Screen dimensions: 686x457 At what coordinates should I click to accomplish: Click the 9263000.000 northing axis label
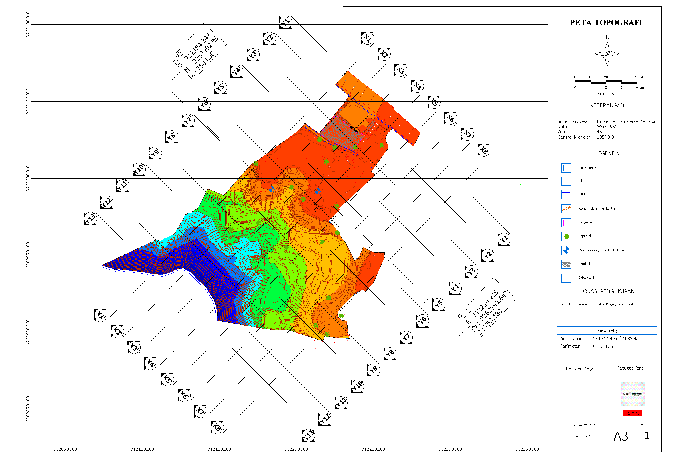click(28, 178)
